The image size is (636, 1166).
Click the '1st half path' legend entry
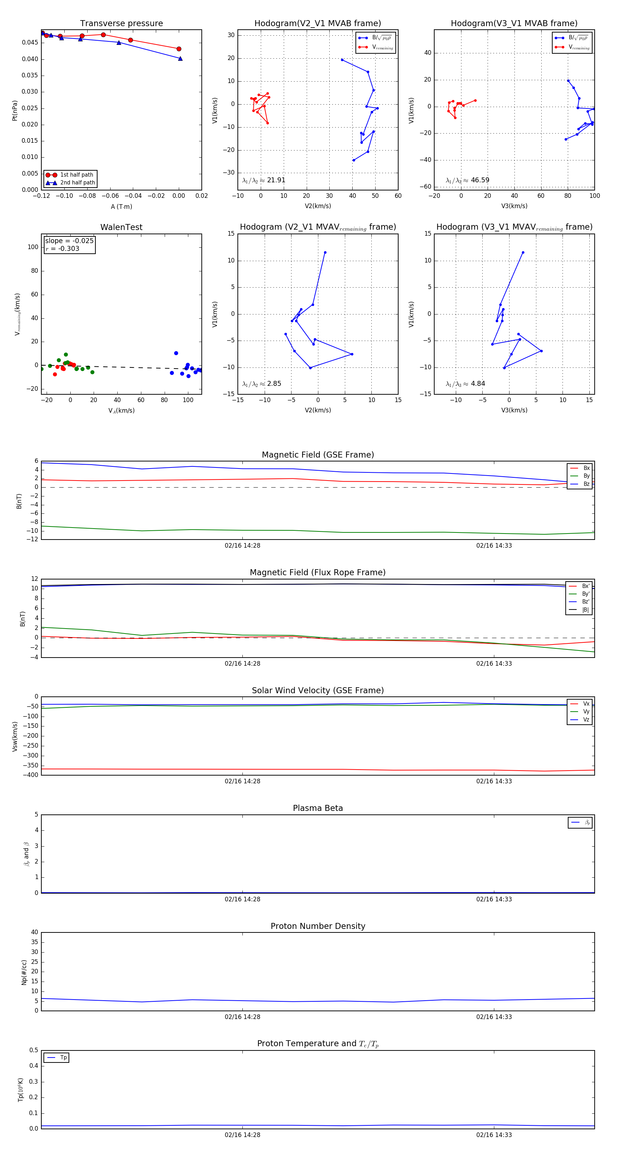point(70,175)
